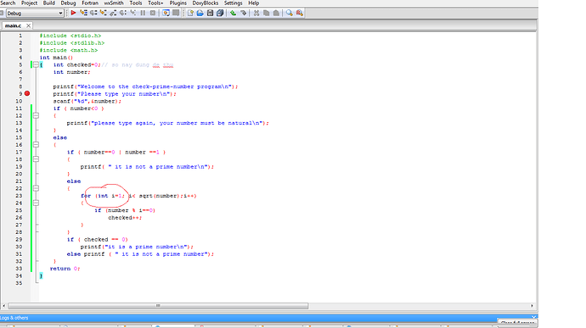
Task: Start debugging with the red Debug/Continue arrow
Action: (x=73, y=13)
